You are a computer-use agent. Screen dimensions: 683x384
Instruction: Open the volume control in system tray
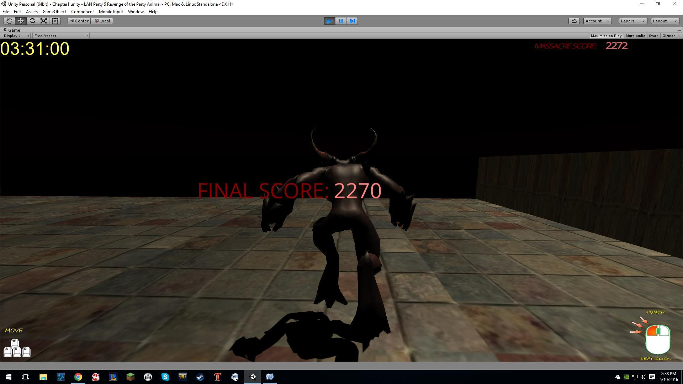pyautogui.click(x=643, y=377)
